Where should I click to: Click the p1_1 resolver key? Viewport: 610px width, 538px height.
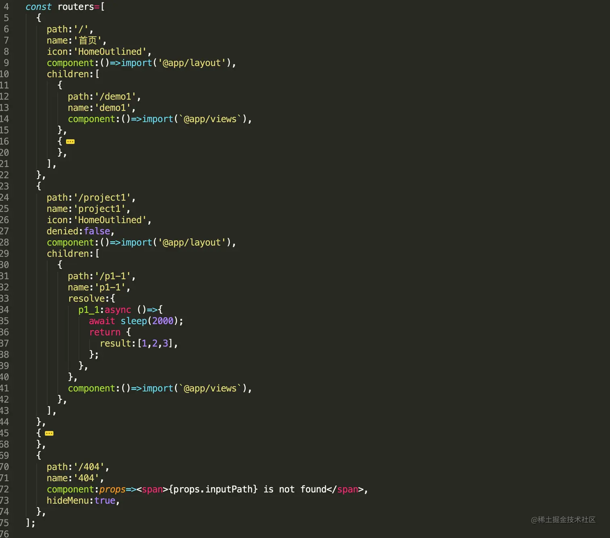89,310
